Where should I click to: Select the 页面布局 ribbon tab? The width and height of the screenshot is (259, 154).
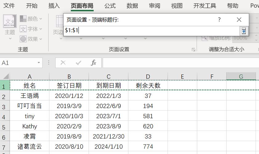82,6
